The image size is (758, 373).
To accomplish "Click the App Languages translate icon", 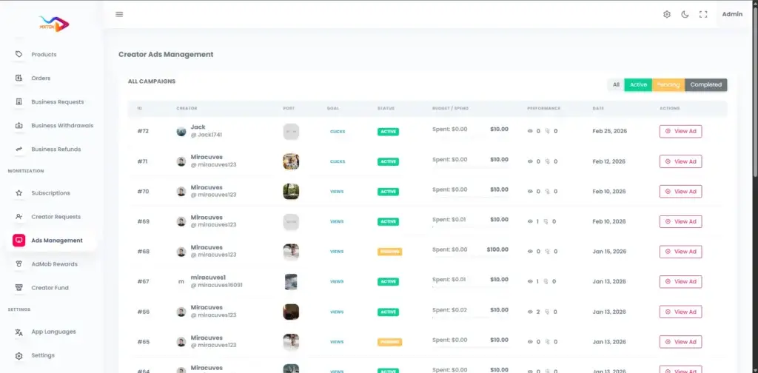I will 19,332.
